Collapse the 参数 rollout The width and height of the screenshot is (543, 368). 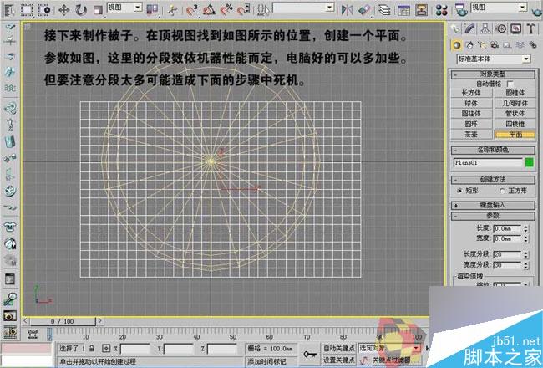pyautogui.click(x=493, y=216)
